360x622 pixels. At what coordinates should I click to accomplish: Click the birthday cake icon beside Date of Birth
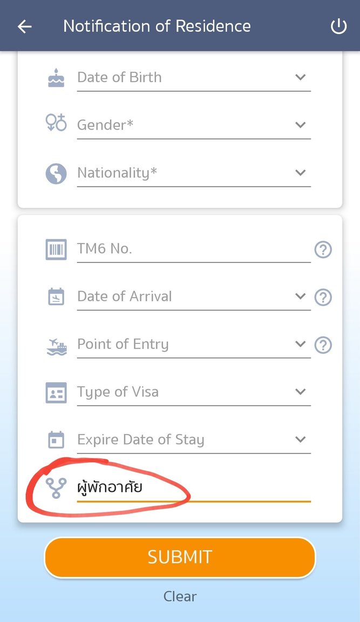(x=56, y=77)
